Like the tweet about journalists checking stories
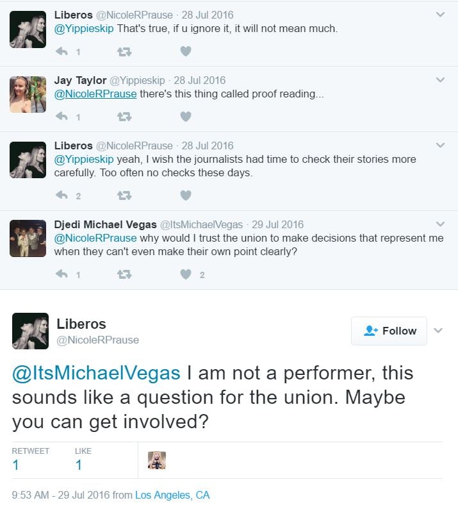Image resolution: width=458 pixels, height=507 pixels. point(185,195)
